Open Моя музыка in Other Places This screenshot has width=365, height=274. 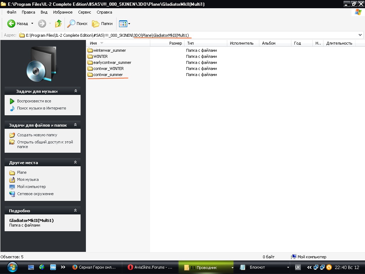28,179
